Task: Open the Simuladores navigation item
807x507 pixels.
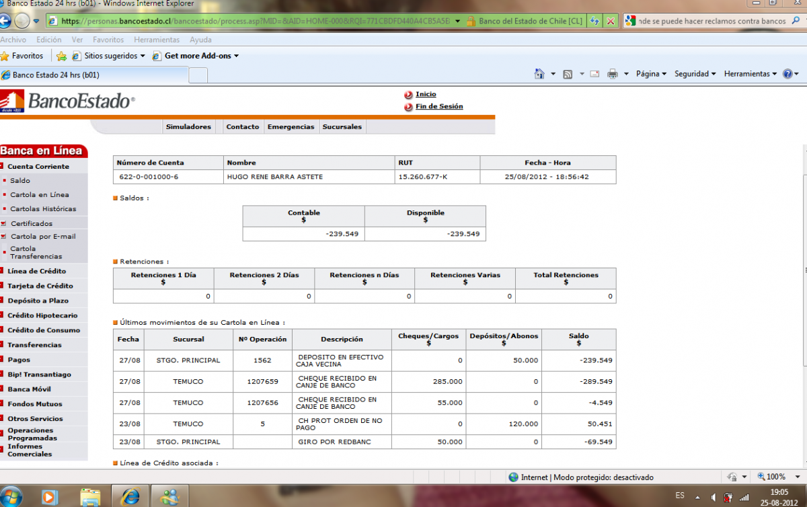Action: [x=188, y=126]
